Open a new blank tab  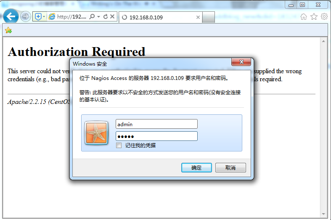(208, 17)
